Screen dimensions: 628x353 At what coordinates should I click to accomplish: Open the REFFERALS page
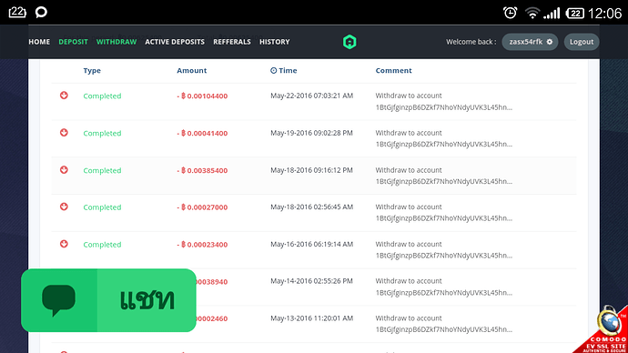(232, 42)
